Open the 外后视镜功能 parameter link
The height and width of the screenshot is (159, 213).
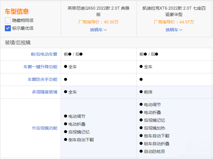(x=44, y=128)
